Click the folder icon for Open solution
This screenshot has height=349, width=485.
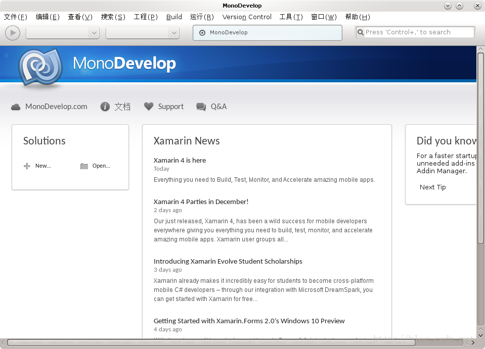click(x=84, y=166)
